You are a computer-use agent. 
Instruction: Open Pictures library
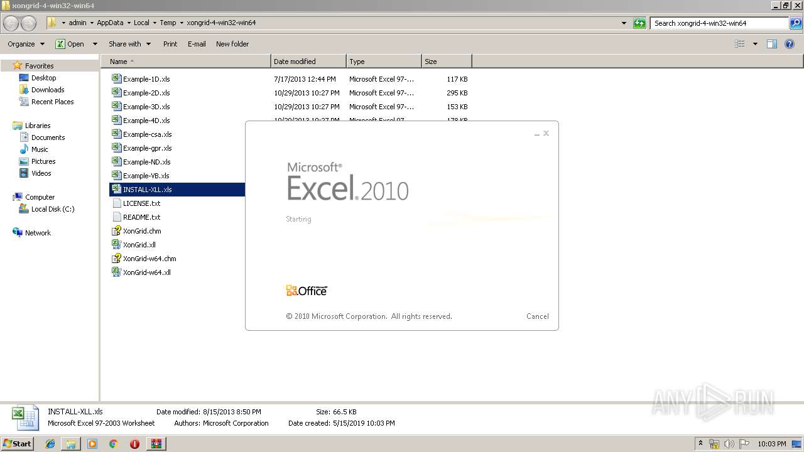43,161
